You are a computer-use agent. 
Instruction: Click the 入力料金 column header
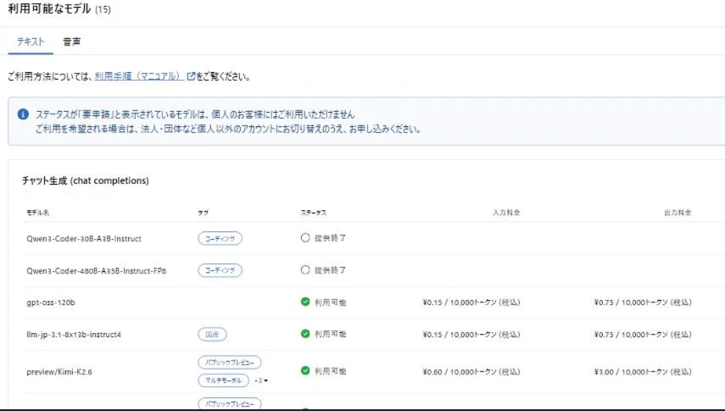click(x=506, y=213)
